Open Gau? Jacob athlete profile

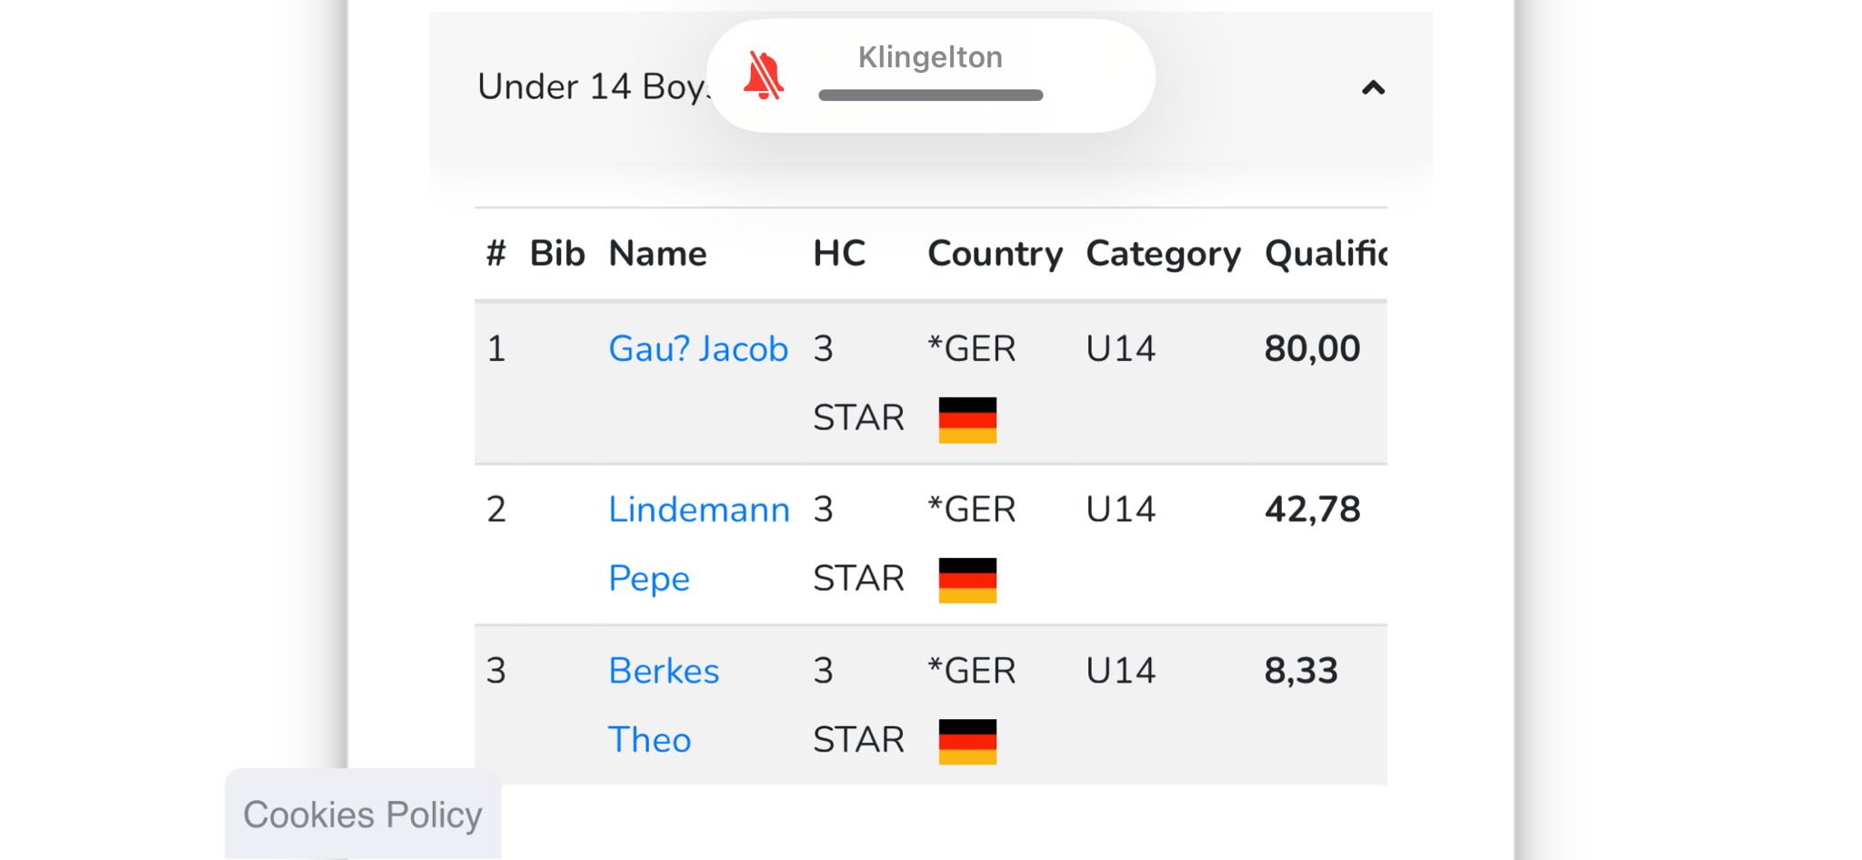[x=697, y=349]
